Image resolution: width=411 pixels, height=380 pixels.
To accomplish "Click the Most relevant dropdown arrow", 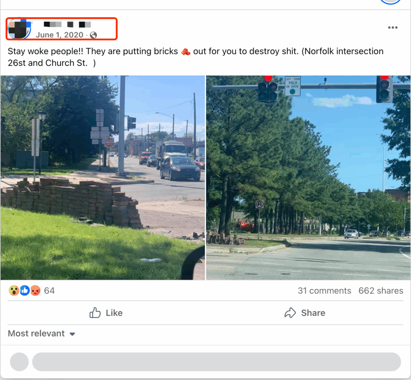I will tap(72, 334).
